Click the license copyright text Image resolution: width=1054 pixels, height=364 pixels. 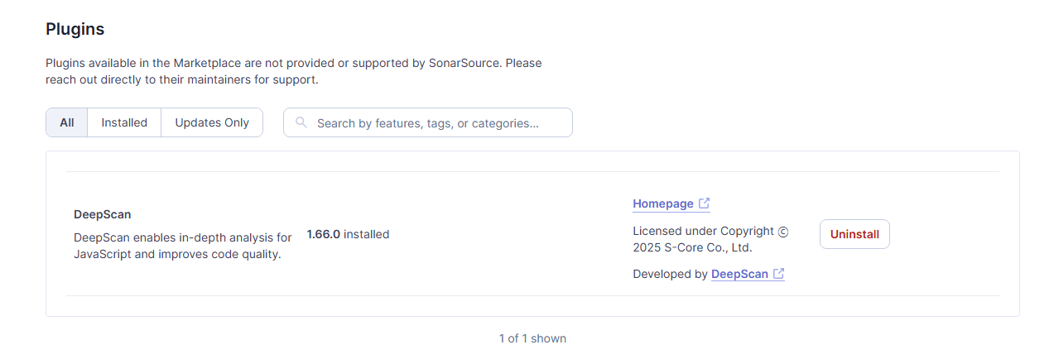711,239
